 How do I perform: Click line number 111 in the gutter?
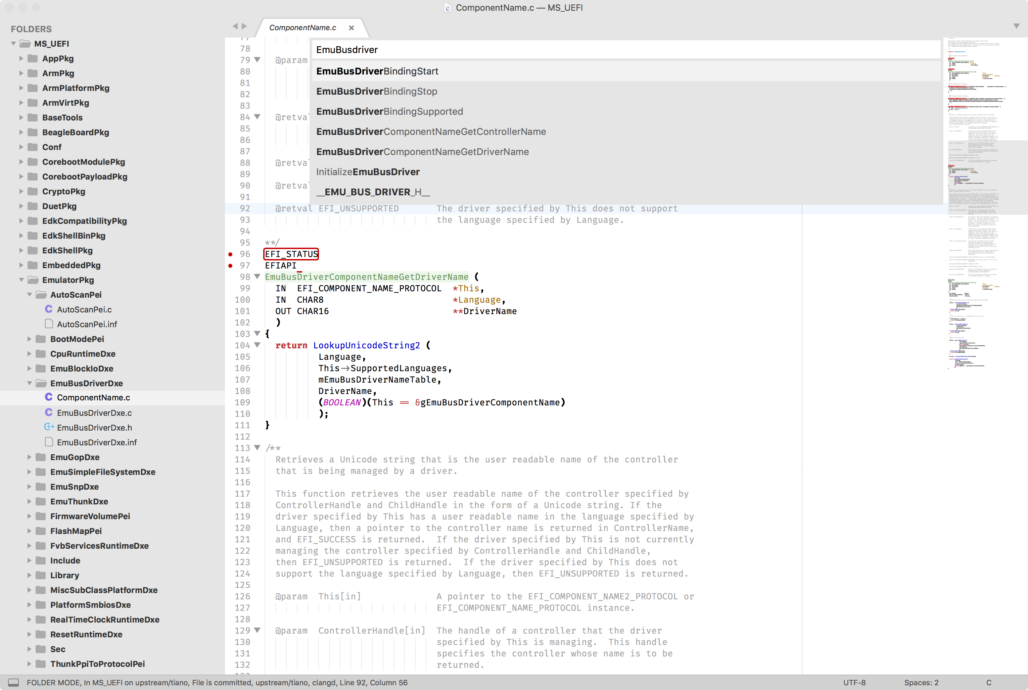242,425
